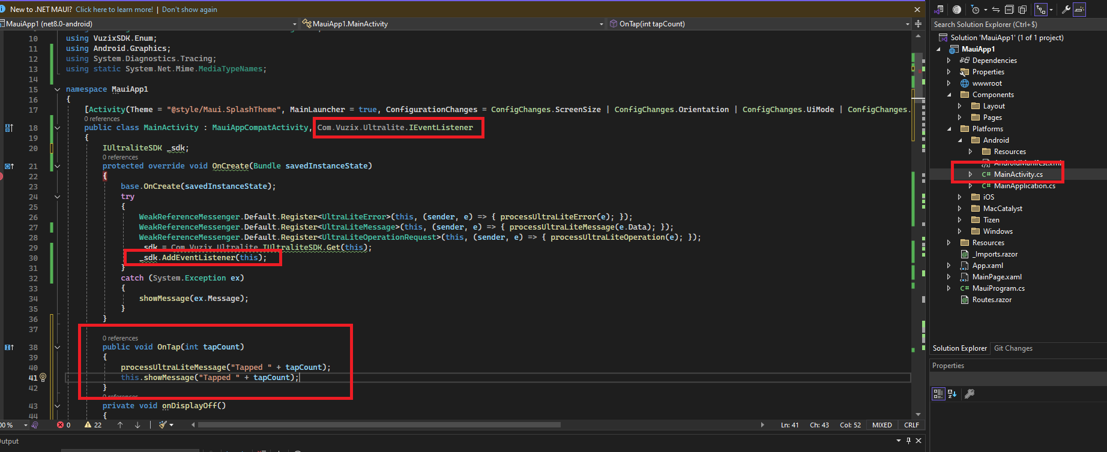Click the Pending Changes Filter clock icon

976,10
